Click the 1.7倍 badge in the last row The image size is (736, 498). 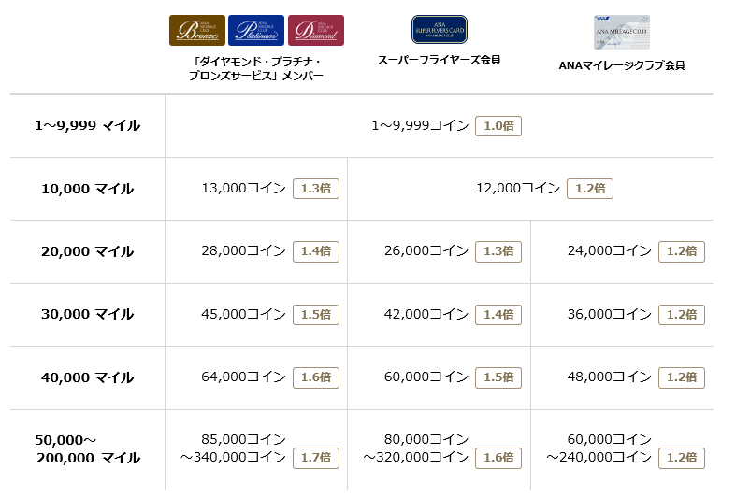(316, 458)
